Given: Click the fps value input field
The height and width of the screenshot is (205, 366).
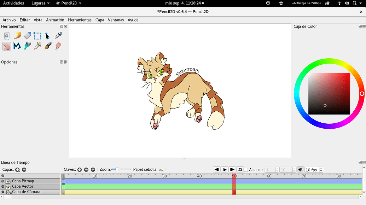Looking at the screenshot, I should [312, 170].
